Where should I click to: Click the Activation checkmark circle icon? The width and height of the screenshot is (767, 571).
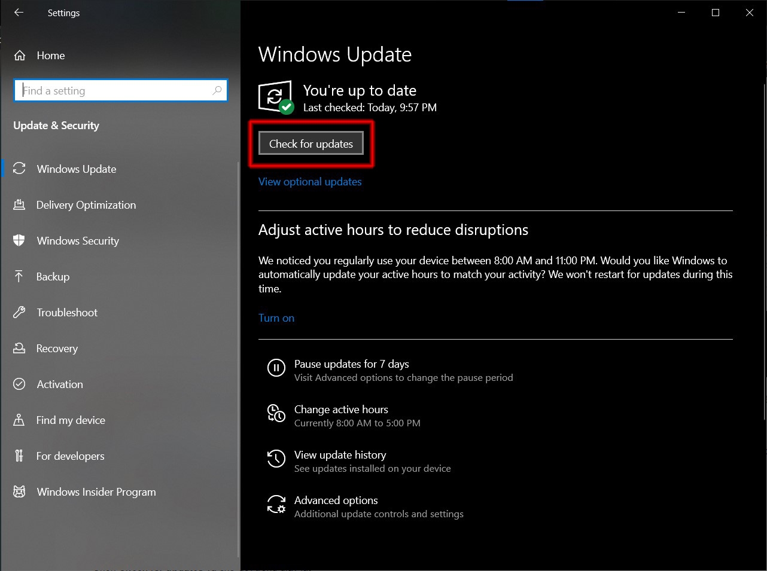19,384
